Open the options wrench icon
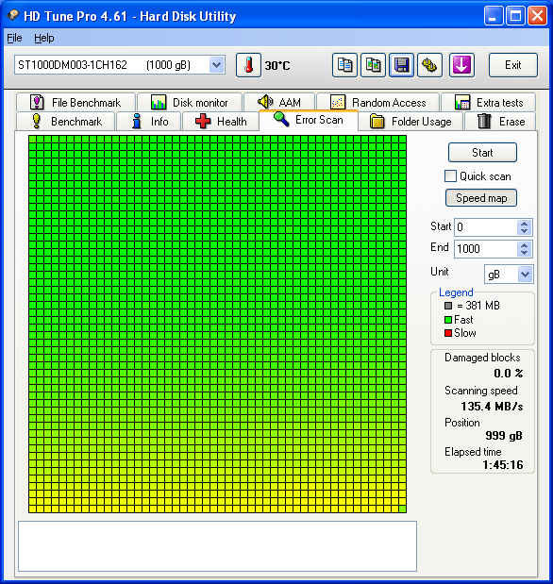The height and width of the screenshot is (584, 553). (x=429, y=65)
